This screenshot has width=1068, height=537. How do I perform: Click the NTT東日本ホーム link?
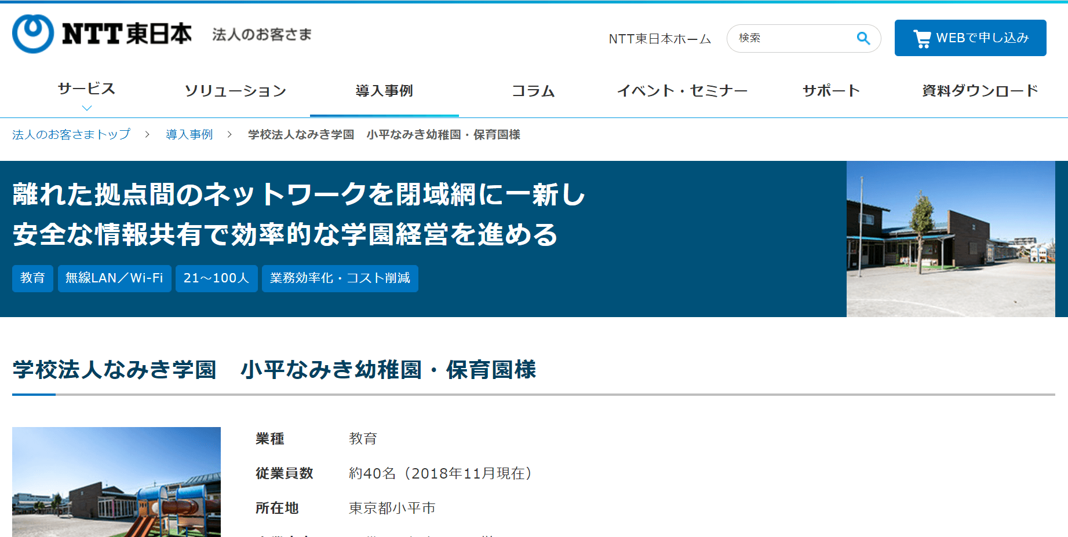coord(659,39)
